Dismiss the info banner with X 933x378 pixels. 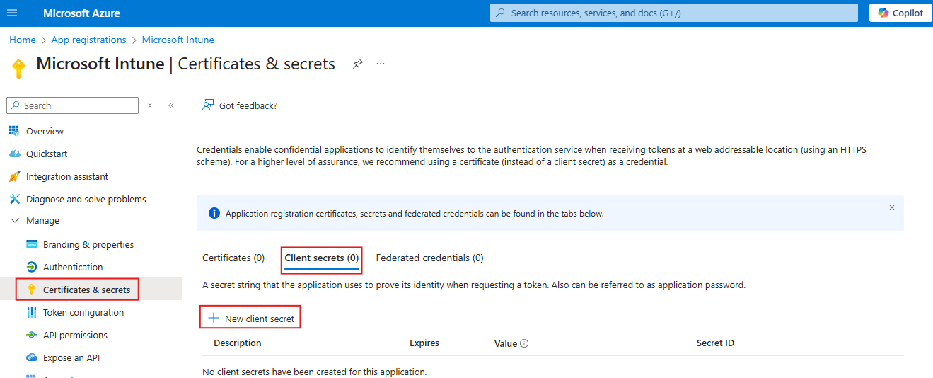click(x=892, y=207)
